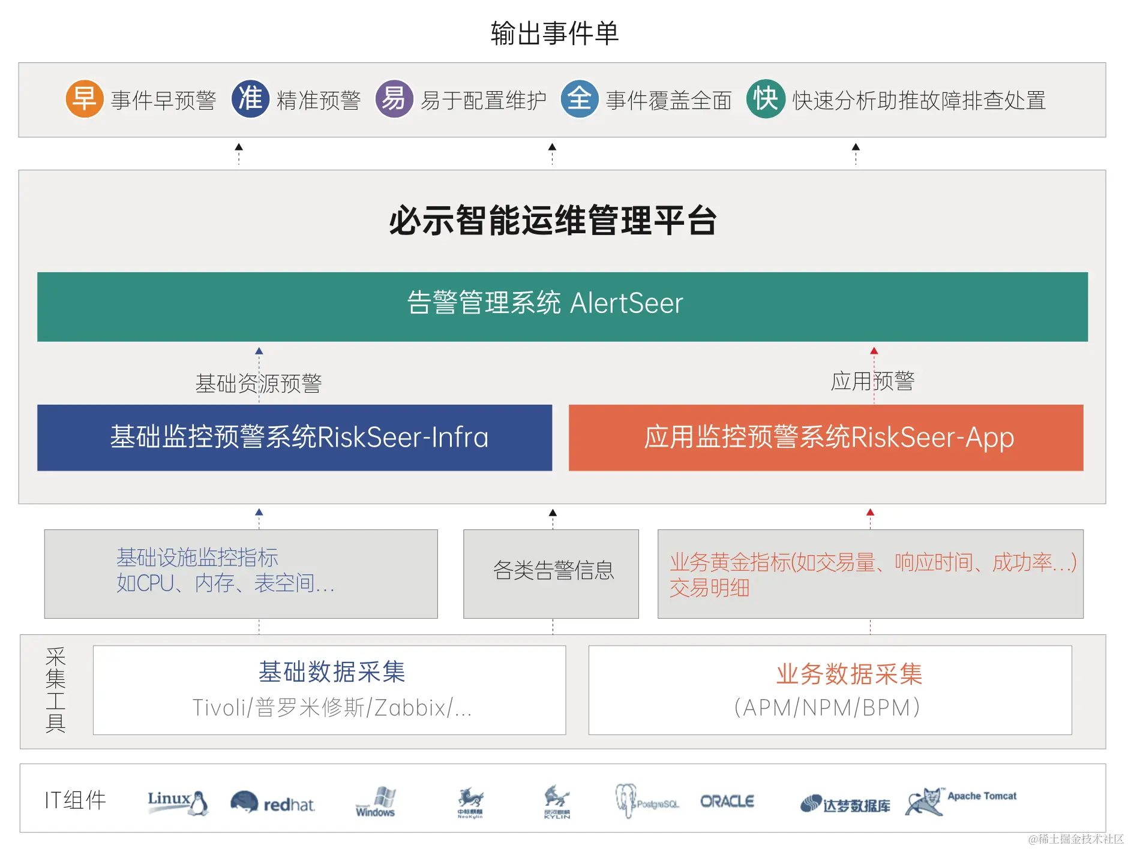Click the 各类告警信息 gray box
The height and width of the screenshot is (849, 1128).
(551, 574)
